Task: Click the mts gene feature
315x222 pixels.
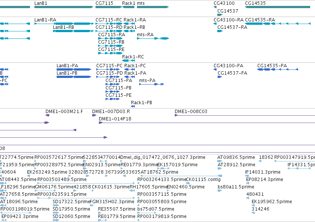Action: [x=153, y=7]
